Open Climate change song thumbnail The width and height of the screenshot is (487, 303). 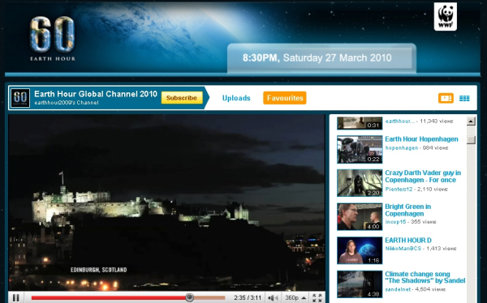coord(360,284)
